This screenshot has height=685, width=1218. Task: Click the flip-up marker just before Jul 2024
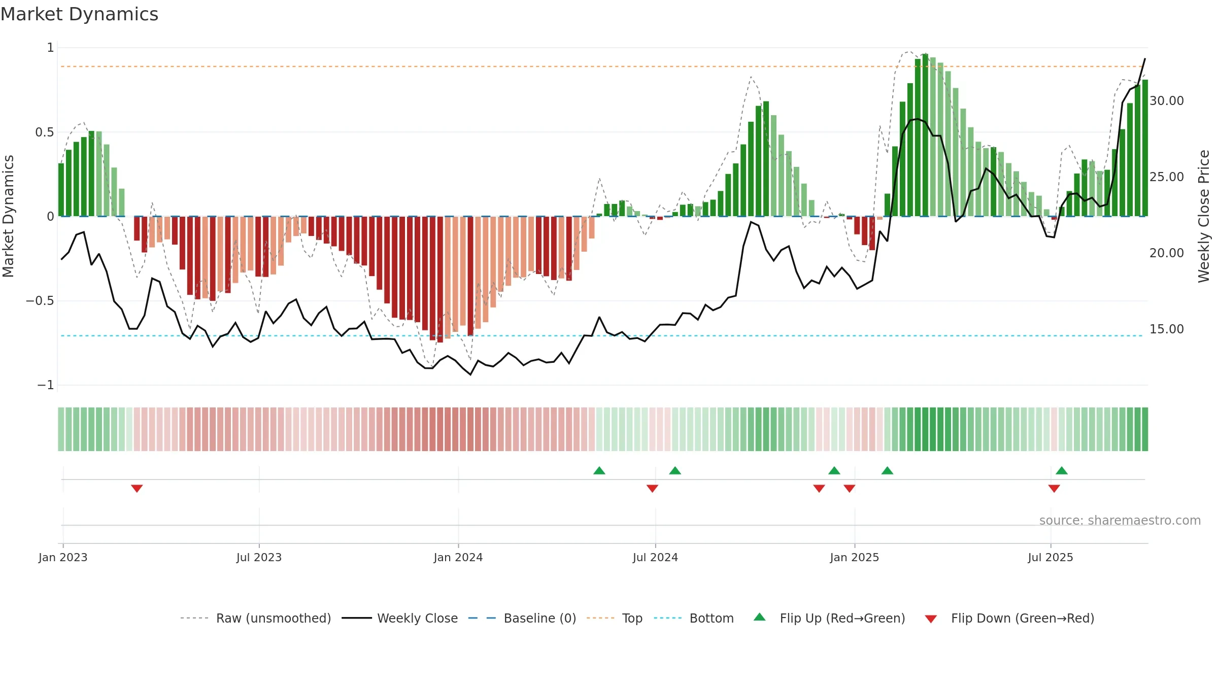click(599, 470)
